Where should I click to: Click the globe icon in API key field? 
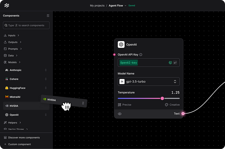pos(170,63)
